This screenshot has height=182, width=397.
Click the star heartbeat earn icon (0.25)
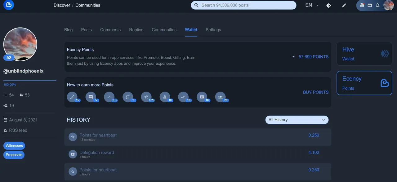point(146,97)
